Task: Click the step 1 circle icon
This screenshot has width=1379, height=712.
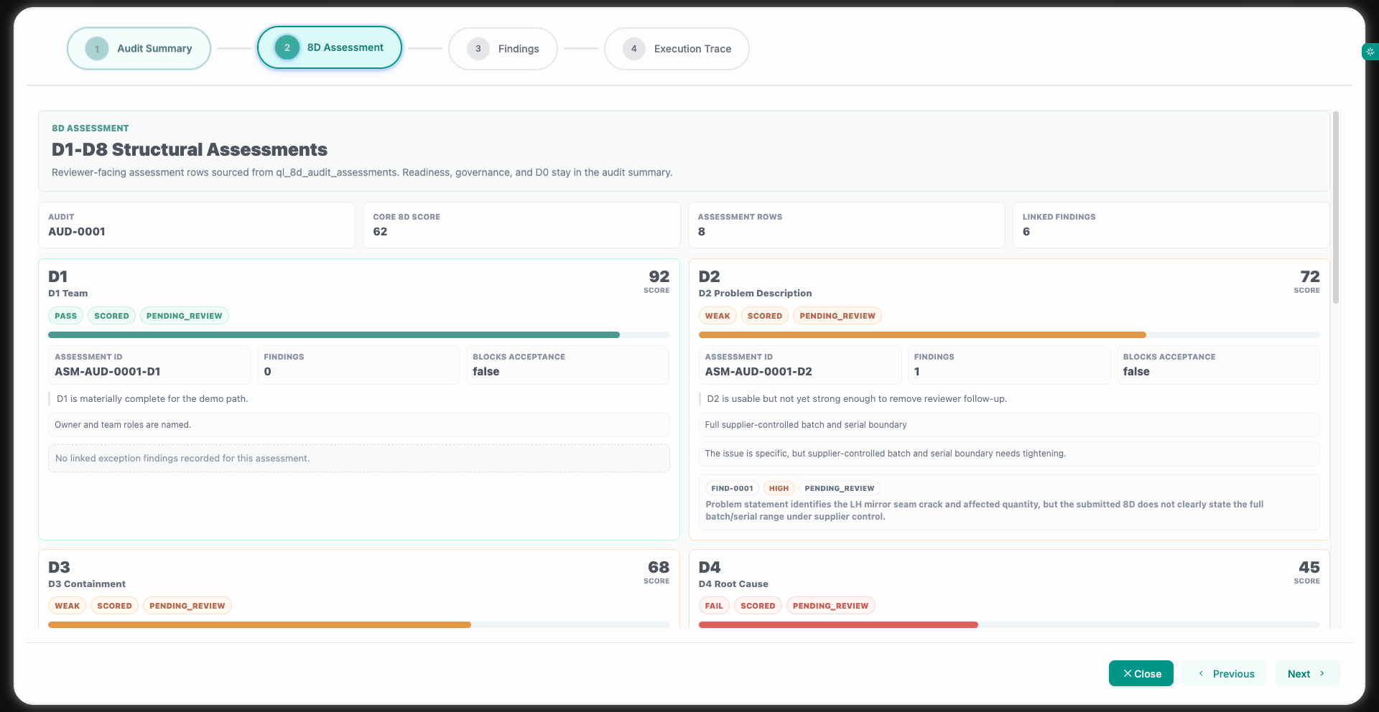Action: pos(97,49)
